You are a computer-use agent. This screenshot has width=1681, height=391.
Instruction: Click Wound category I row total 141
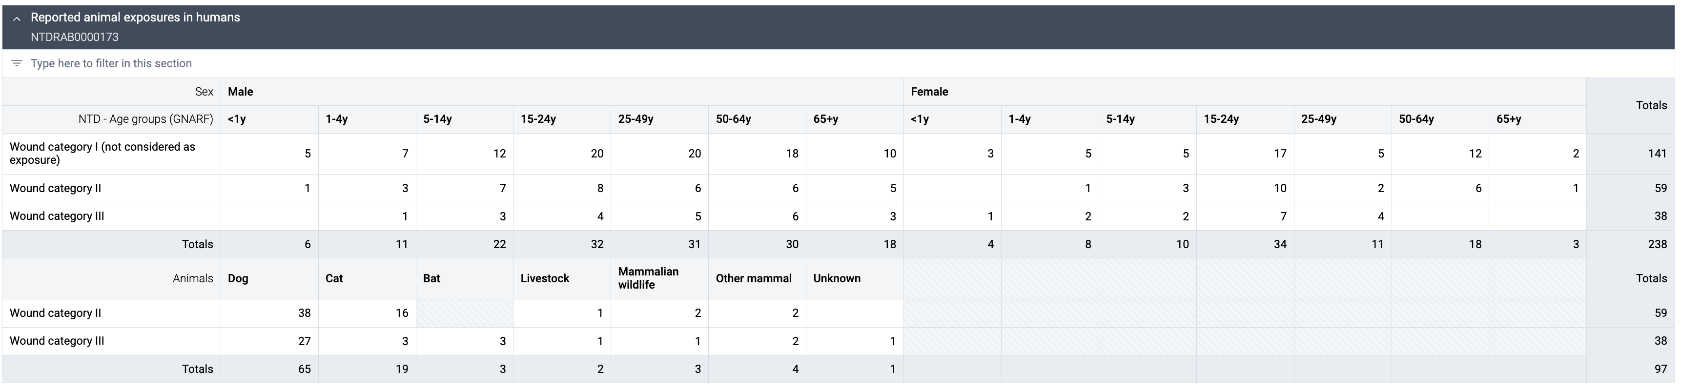tap(1630, 154)
